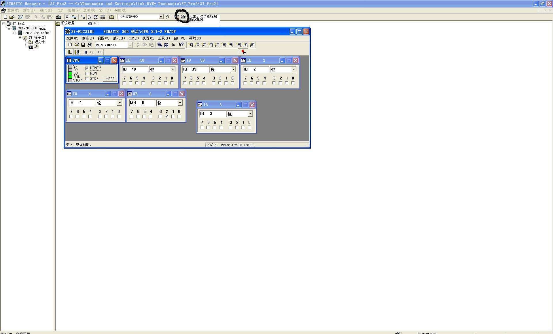Click the Accumulators icon (A) in PLCSIM toolbar
The height and width of the screenshot is (334, 553).
245,45
